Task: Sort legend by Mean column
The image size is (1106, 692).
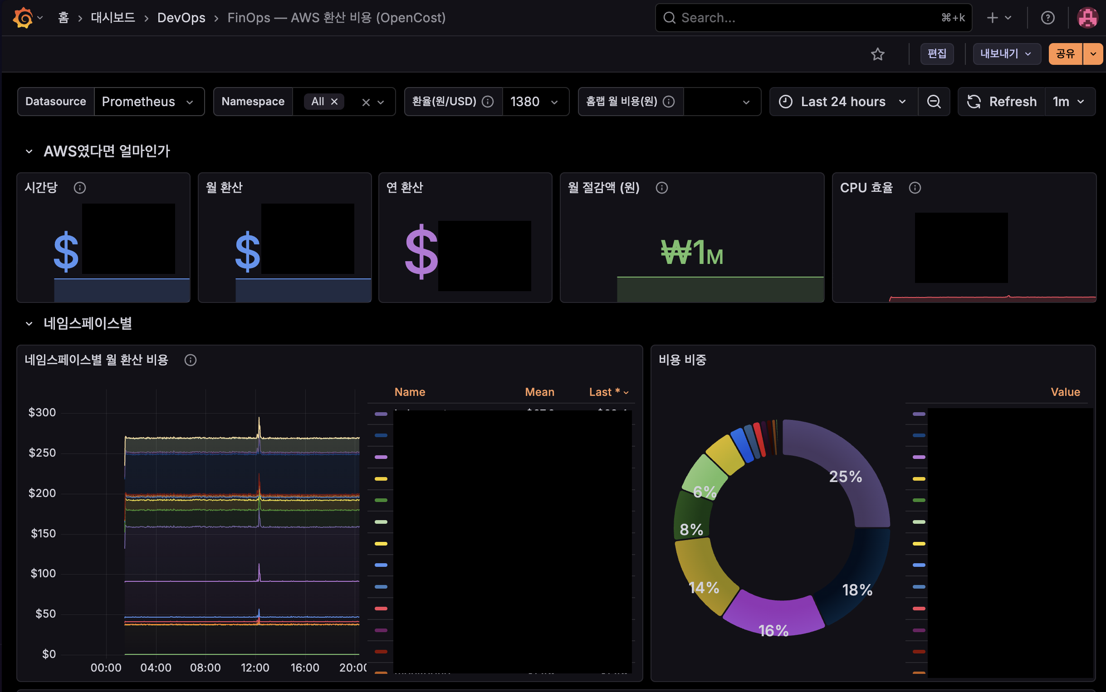Action: (540, 392)
